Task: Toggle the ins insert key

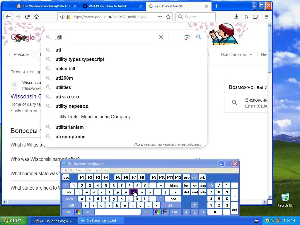Action: point(186,185)
